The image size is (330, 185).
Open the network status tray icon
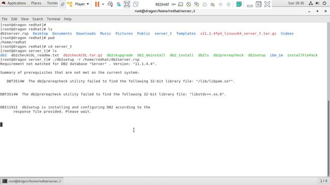[x=310, y=3]
